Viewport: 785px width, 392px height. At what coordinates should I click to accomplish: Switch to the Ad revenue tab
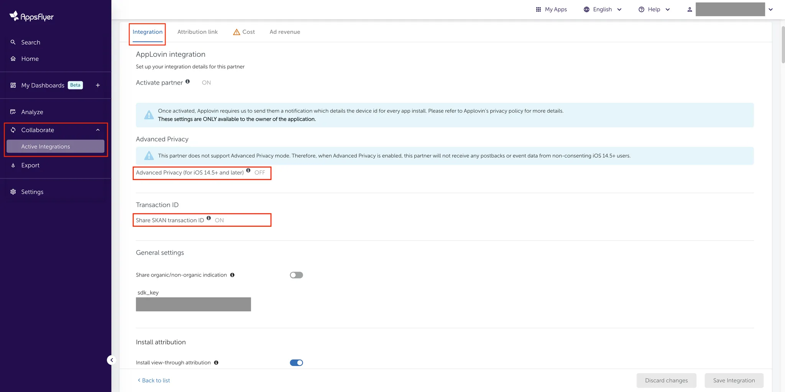tap(285, 32)
